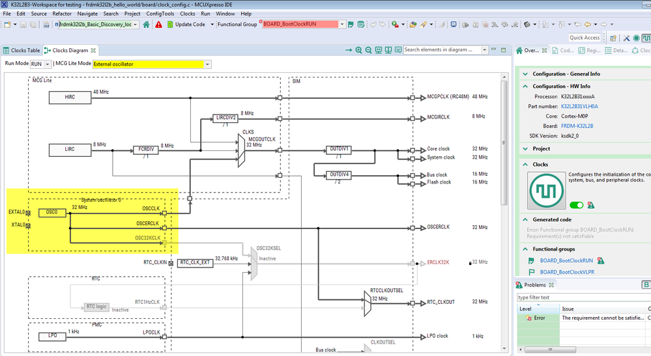Open the ConfigTools menu
651x356 pixels.
click(160, 14)
